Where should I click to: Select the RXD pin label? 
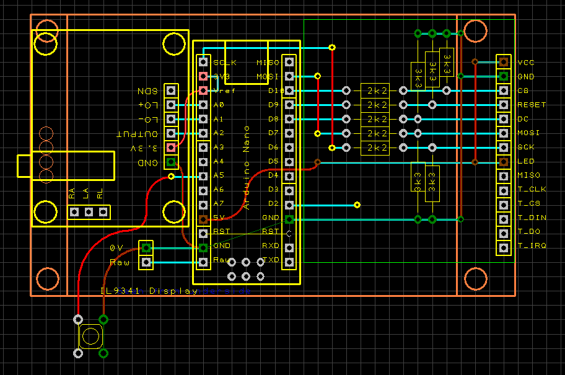(x=271, y=245)
